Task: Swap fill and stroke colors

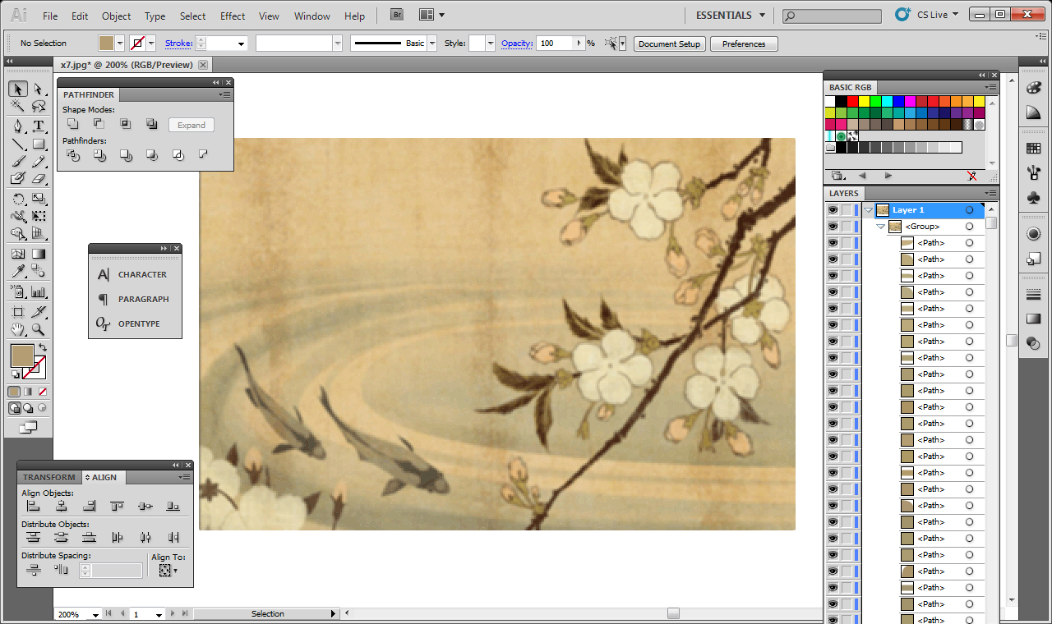Action: (x=43, y=348)
